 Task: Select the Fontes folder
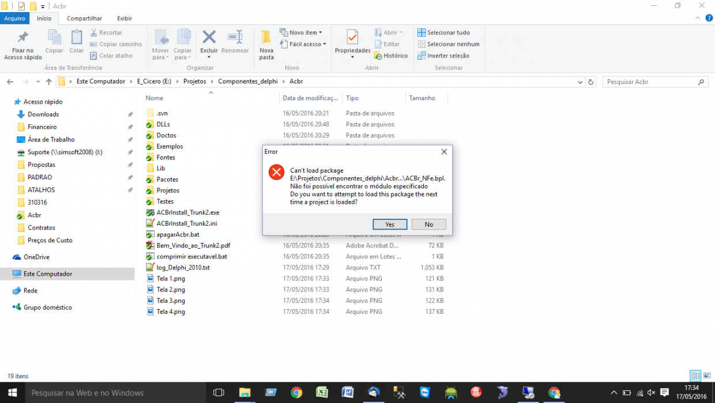tap(165, 157)
